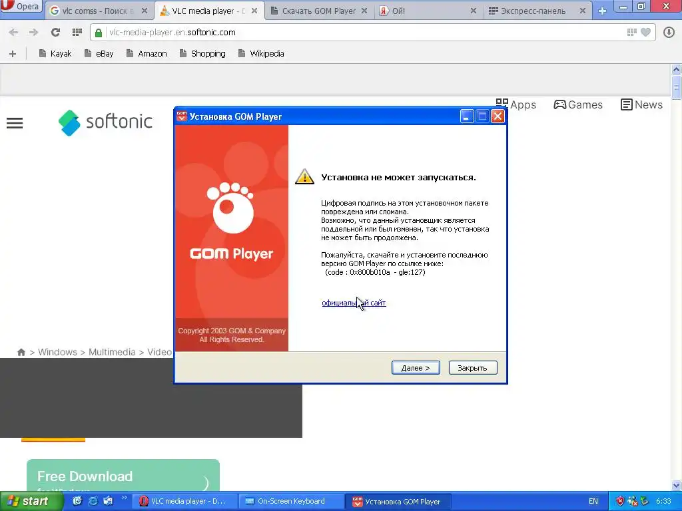Click the first quick launch icon
The height and width of the screenshot is (511, 682).
click(77, 501)
